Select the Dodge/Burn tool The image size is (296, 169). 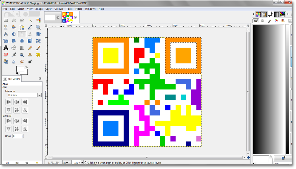pyautogui.click(x=30, y=62)
